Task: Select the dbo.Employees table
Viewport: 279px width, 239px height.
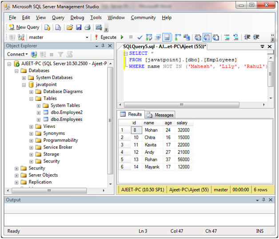Action: (66, 119)
